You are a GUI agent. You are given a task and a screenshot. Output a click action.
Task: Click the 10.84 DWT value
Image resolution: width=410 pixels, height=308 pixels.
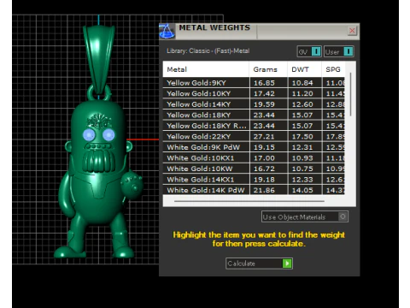(x=302, y=83)
